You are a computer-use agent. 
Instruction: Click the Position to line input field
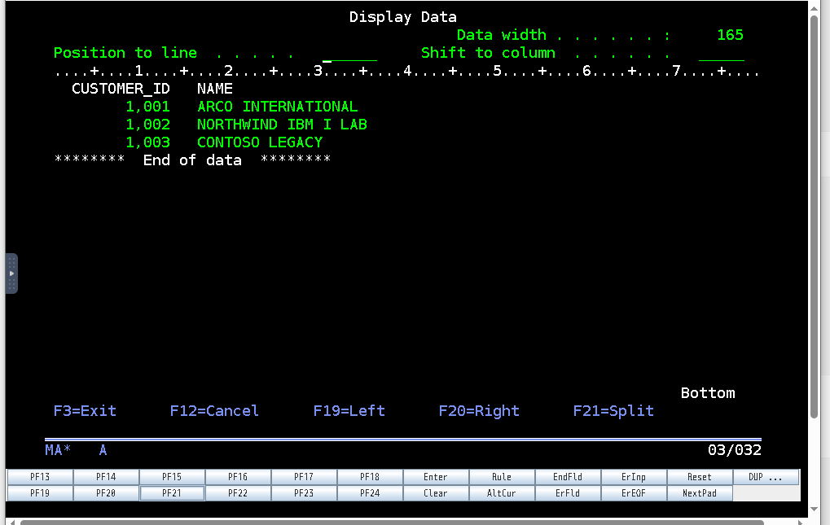tap(349, 54)
